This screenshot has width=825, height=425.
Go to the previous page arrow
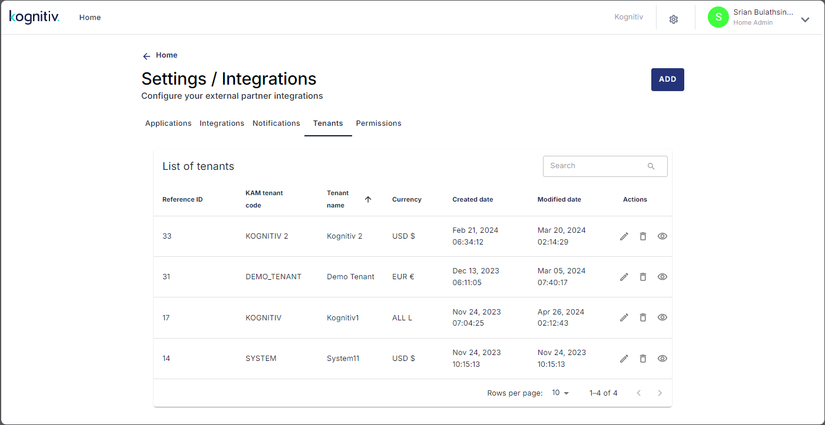click(x=639, y=393)
